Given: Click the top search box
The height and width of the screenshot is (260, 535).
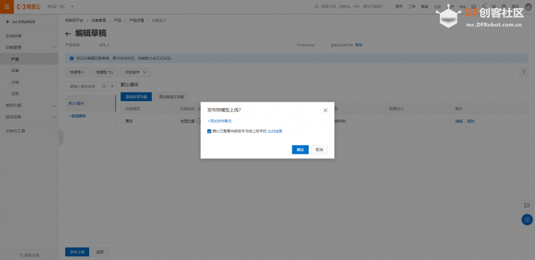Looking at the screenshot, I should (x=348, y=7).
